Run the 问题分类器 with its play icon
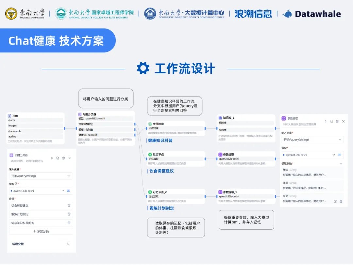353x265 pixels. [x=51, y=158]
